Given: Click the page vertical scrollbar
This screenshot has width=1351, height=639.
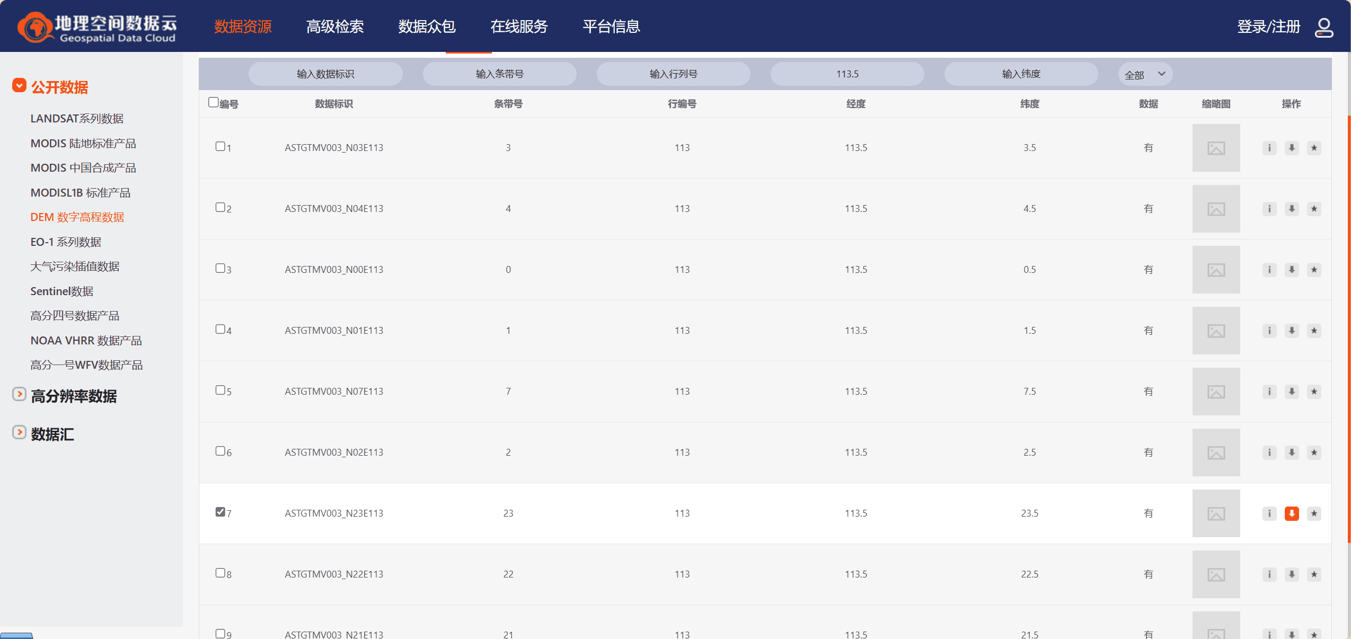Looking at the screenshot, I should click(1348, 329).
